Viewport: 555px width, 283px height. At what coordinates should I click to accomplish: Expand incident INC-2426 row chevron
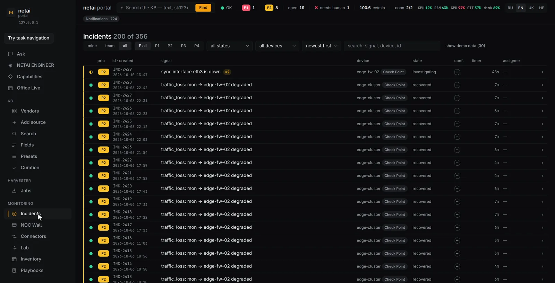pos(543,111)
